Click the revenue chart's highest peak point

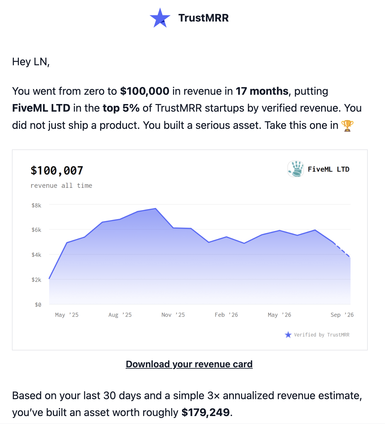tap(155, 209)
